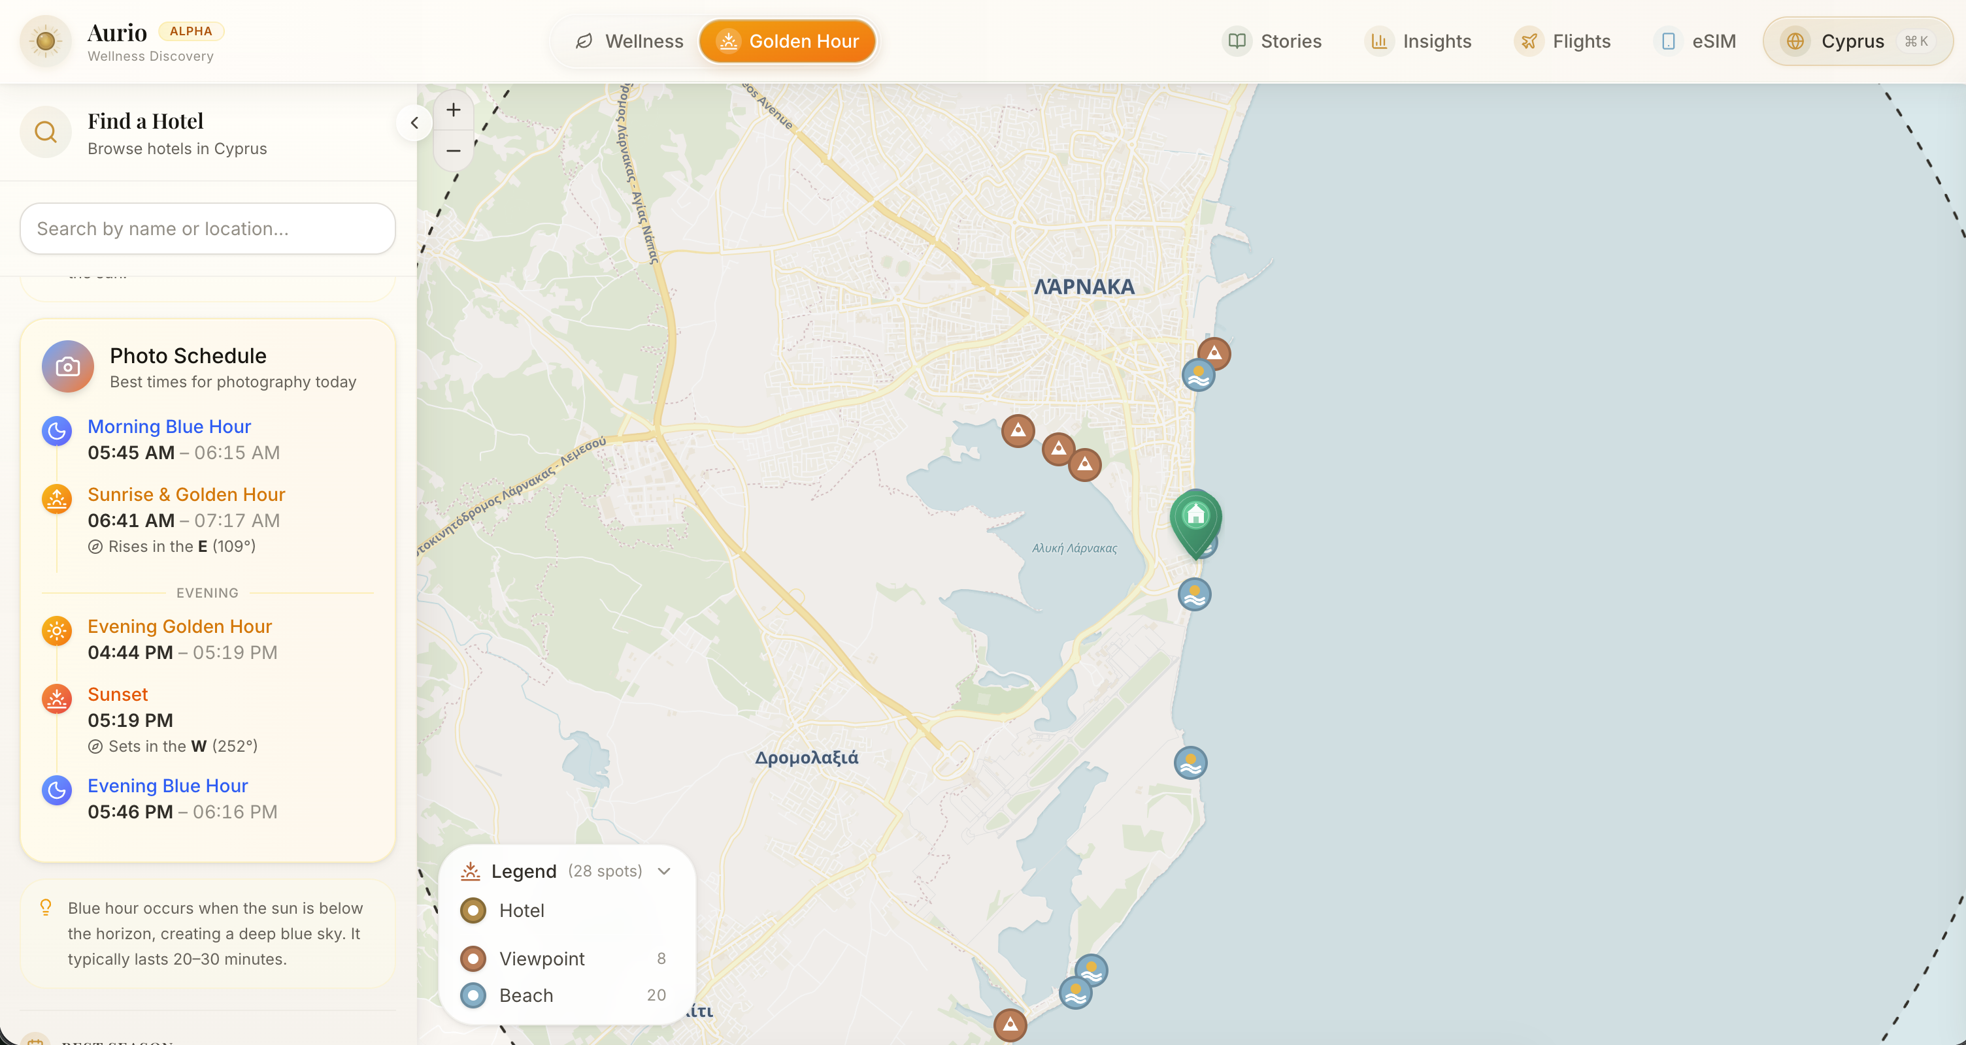
Task: Click the Photo Schedule camera icon
Action: [x=67, y=366]
